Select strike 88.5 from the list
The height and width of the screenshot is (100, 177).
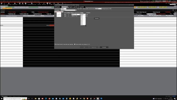pos(82,22)
